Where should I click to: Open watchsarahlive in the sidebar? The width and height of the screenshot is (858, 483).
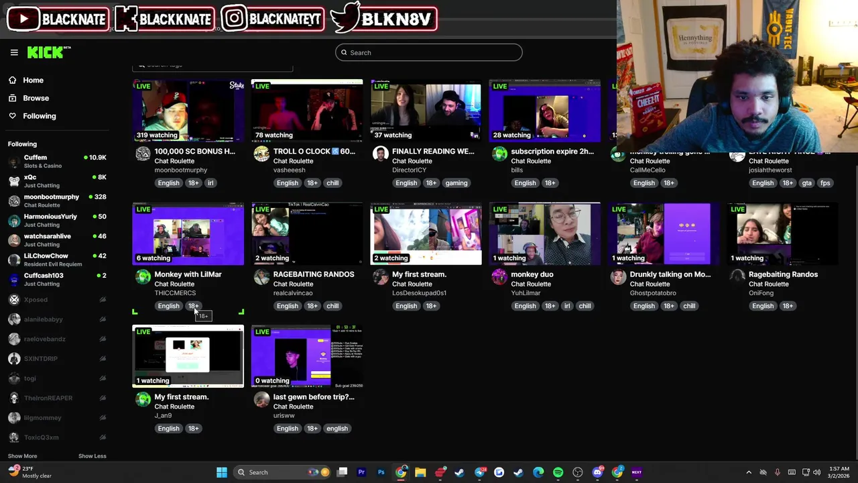coord(57,239)
